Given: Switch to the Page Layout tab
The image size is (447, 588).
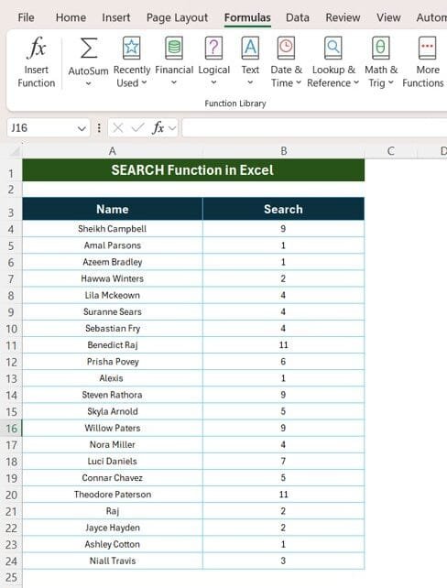Looking at the screenshot, I should (x=177, y=17).
